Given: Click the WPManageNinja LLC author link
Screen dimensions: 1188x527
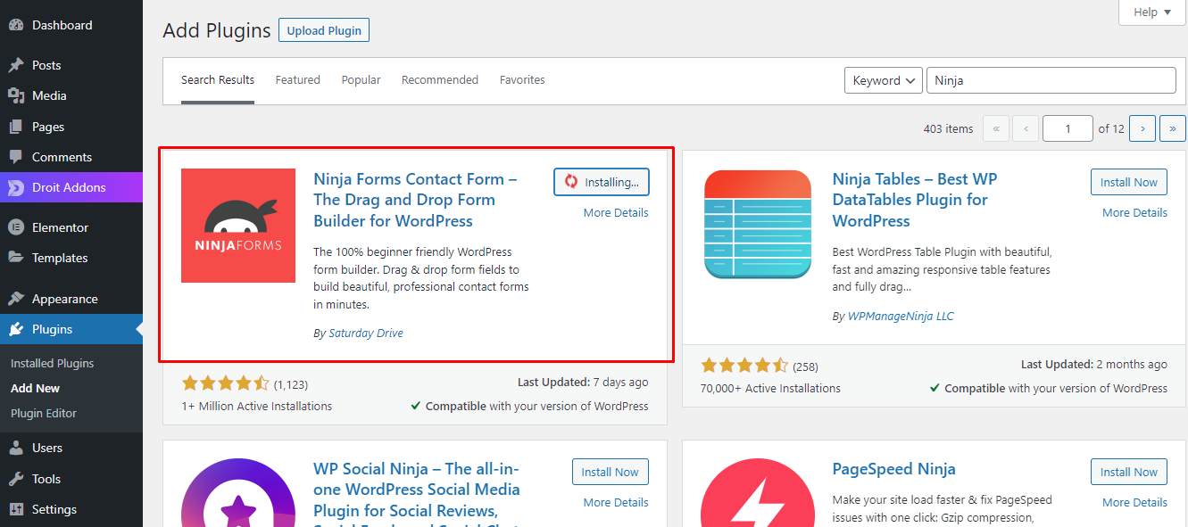Looking at the screenshot, I should point(901,316).
